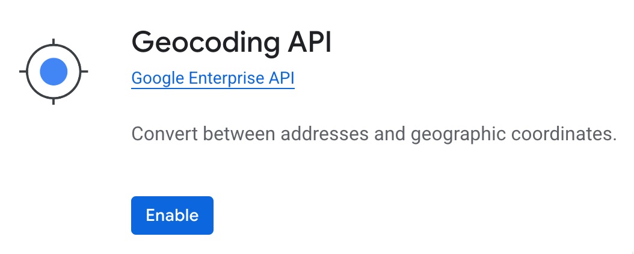Click the Geocoding API crosshair icon

click(x=54, y=72)
